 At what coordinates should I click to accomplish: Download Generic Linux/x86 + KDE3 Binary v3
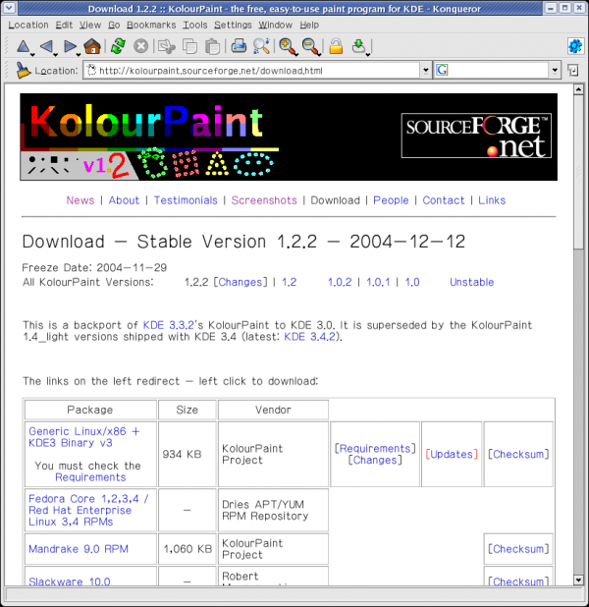pyautogui.click(x=84, y=437)
